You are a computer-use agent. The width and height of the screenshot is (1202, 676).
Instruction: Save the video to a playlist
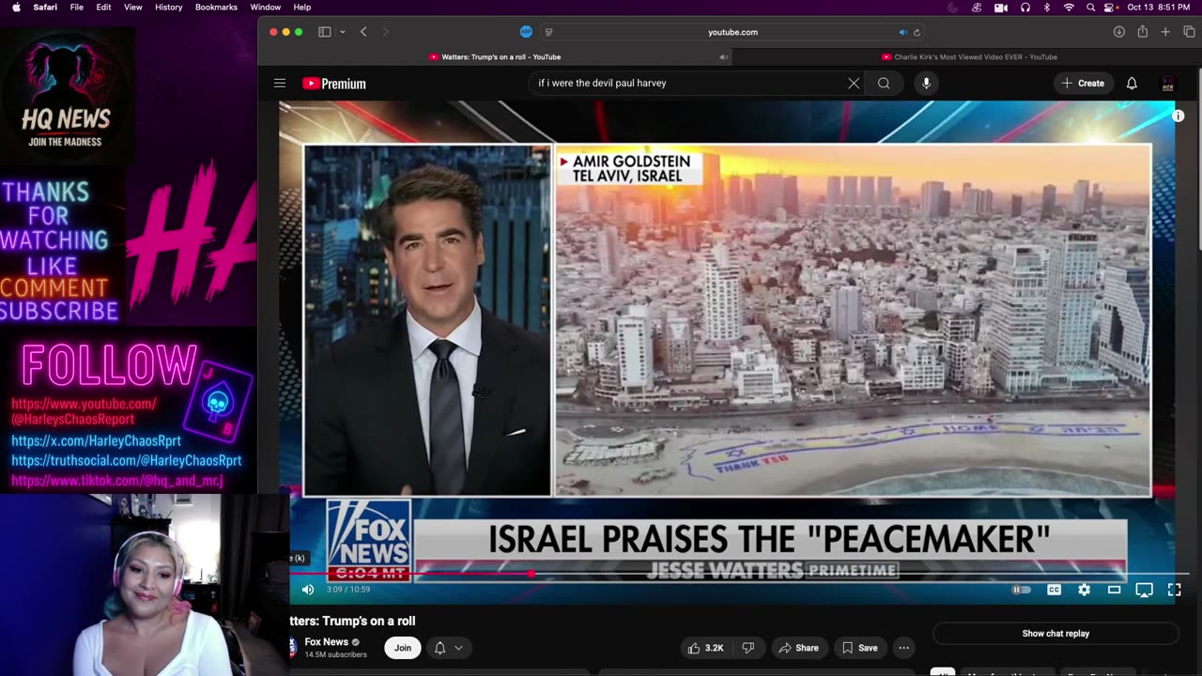point(859,648)
